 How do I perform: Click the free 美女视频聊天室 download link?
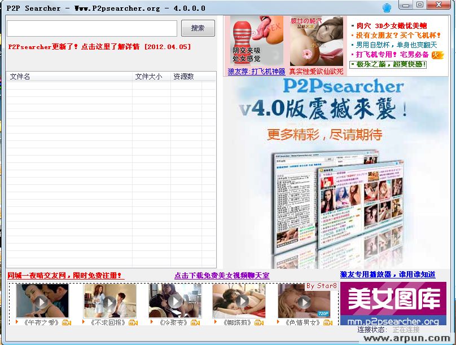point(221,275)
